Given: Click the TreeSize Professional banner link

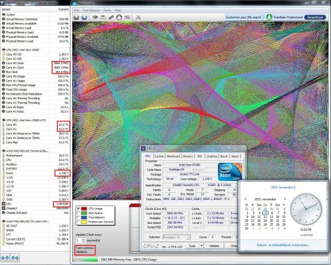Looking at the screenshot, I should click(288, 17).
